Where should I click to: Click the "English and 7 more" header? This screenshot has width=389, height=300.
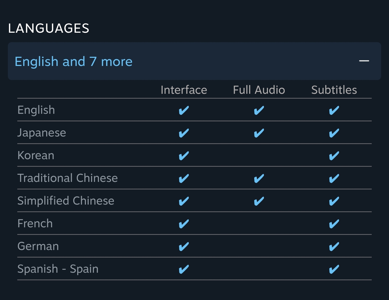[73, 61]
